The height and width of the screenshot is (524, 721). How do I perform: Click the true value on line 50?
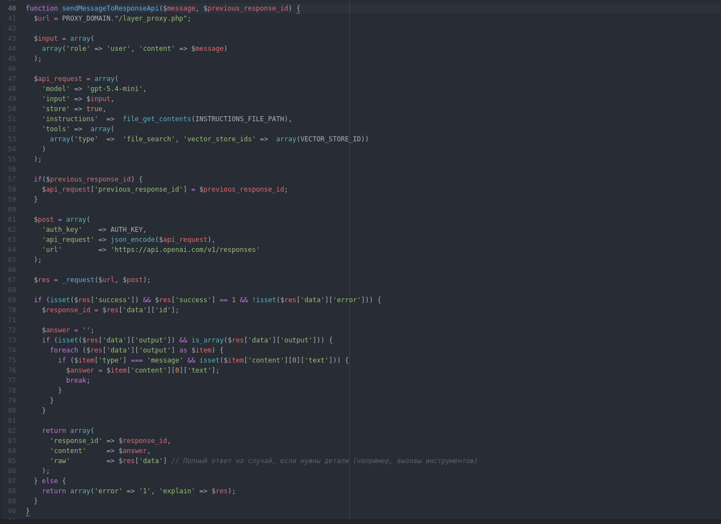point(94,109)
